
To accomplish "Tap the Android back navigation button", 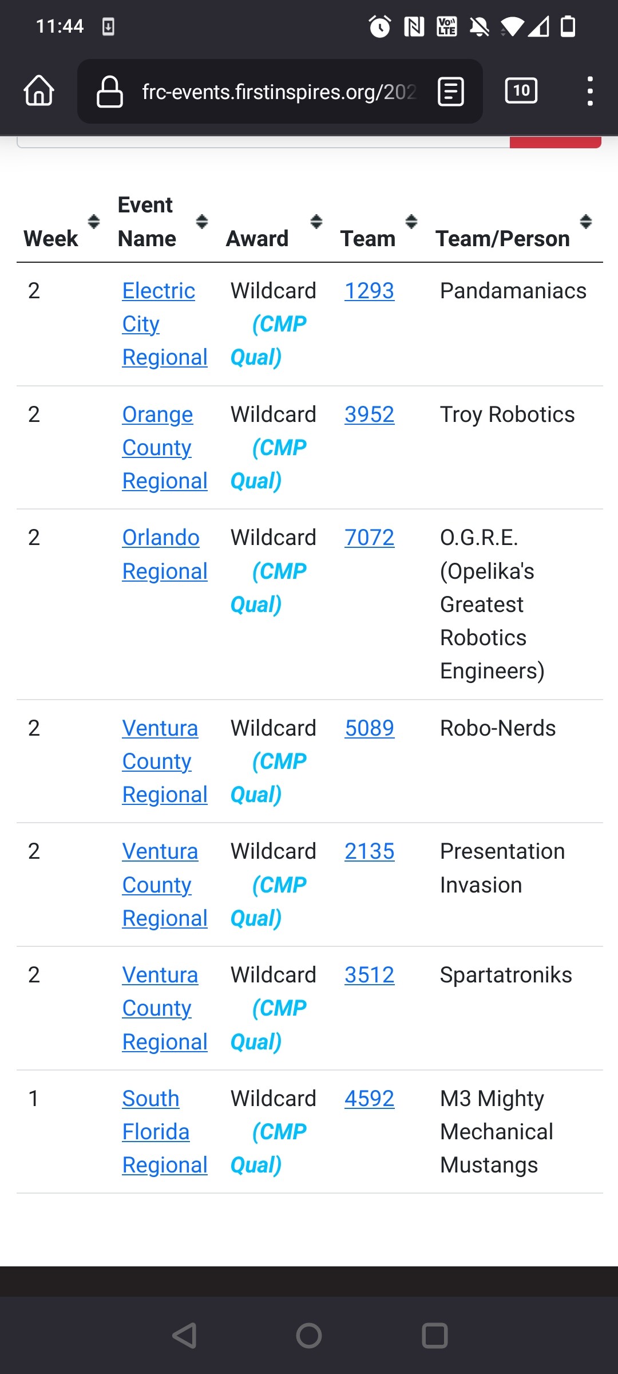I will [x=184, y=1336].
